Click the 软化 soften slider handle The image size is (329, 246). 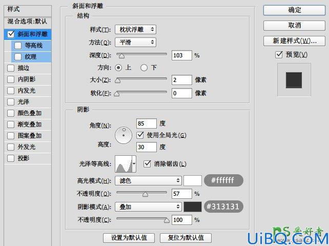tap(117, 94)
